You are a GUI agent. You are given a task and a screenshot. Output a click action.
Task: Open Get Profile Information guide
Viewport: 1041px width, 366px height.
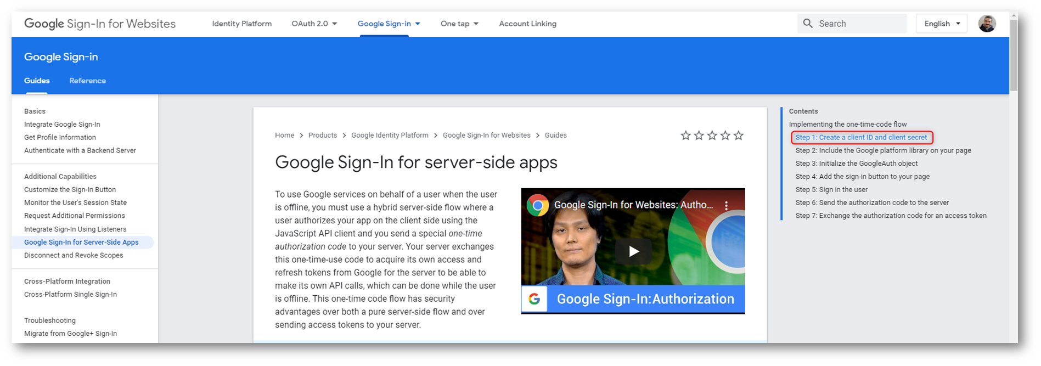60,138
